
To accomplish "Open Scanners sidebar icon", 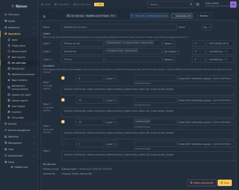I will [9, 112].
